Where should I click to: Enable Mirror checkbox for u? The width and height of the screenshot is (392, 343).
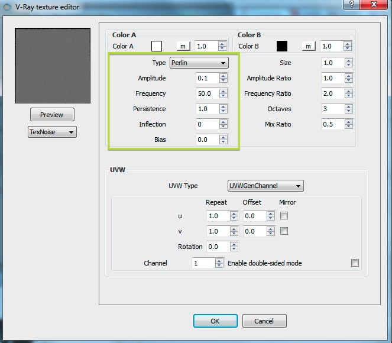point(284,216)
